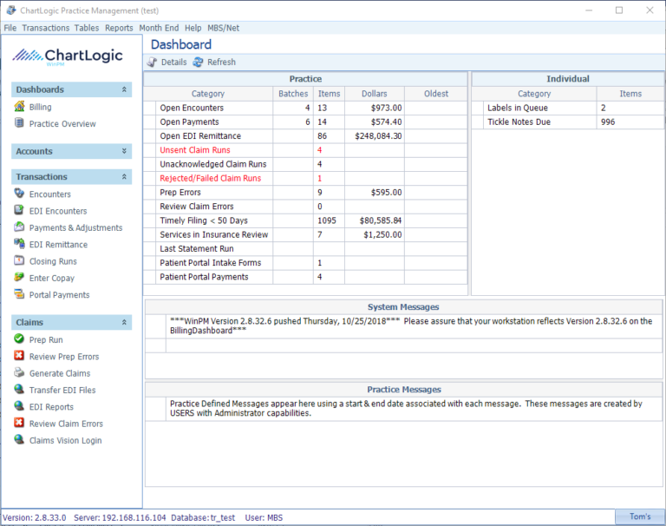This screenshot has height=526, width=666.
Task: Open Review Prep Errors red icon
Action: tap(19, 356)
